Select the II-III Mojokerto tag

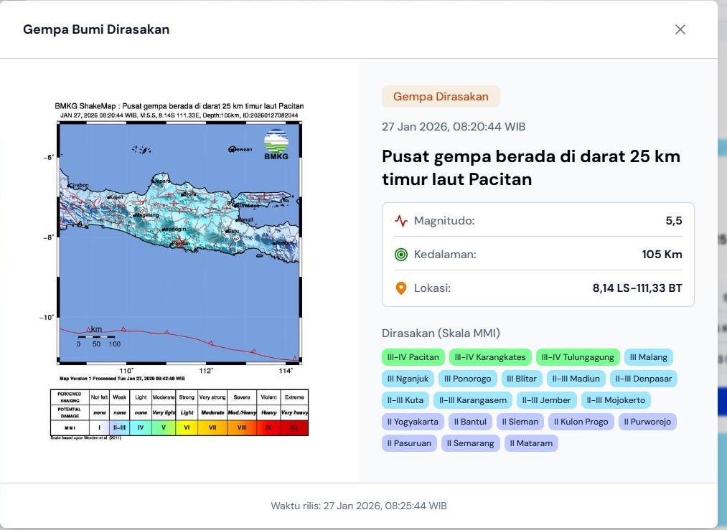click(616, 400)
